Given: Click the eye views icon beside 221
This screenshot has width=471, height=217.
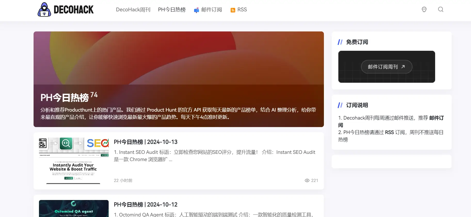Looking at the screenshot, I should (307, 180).
